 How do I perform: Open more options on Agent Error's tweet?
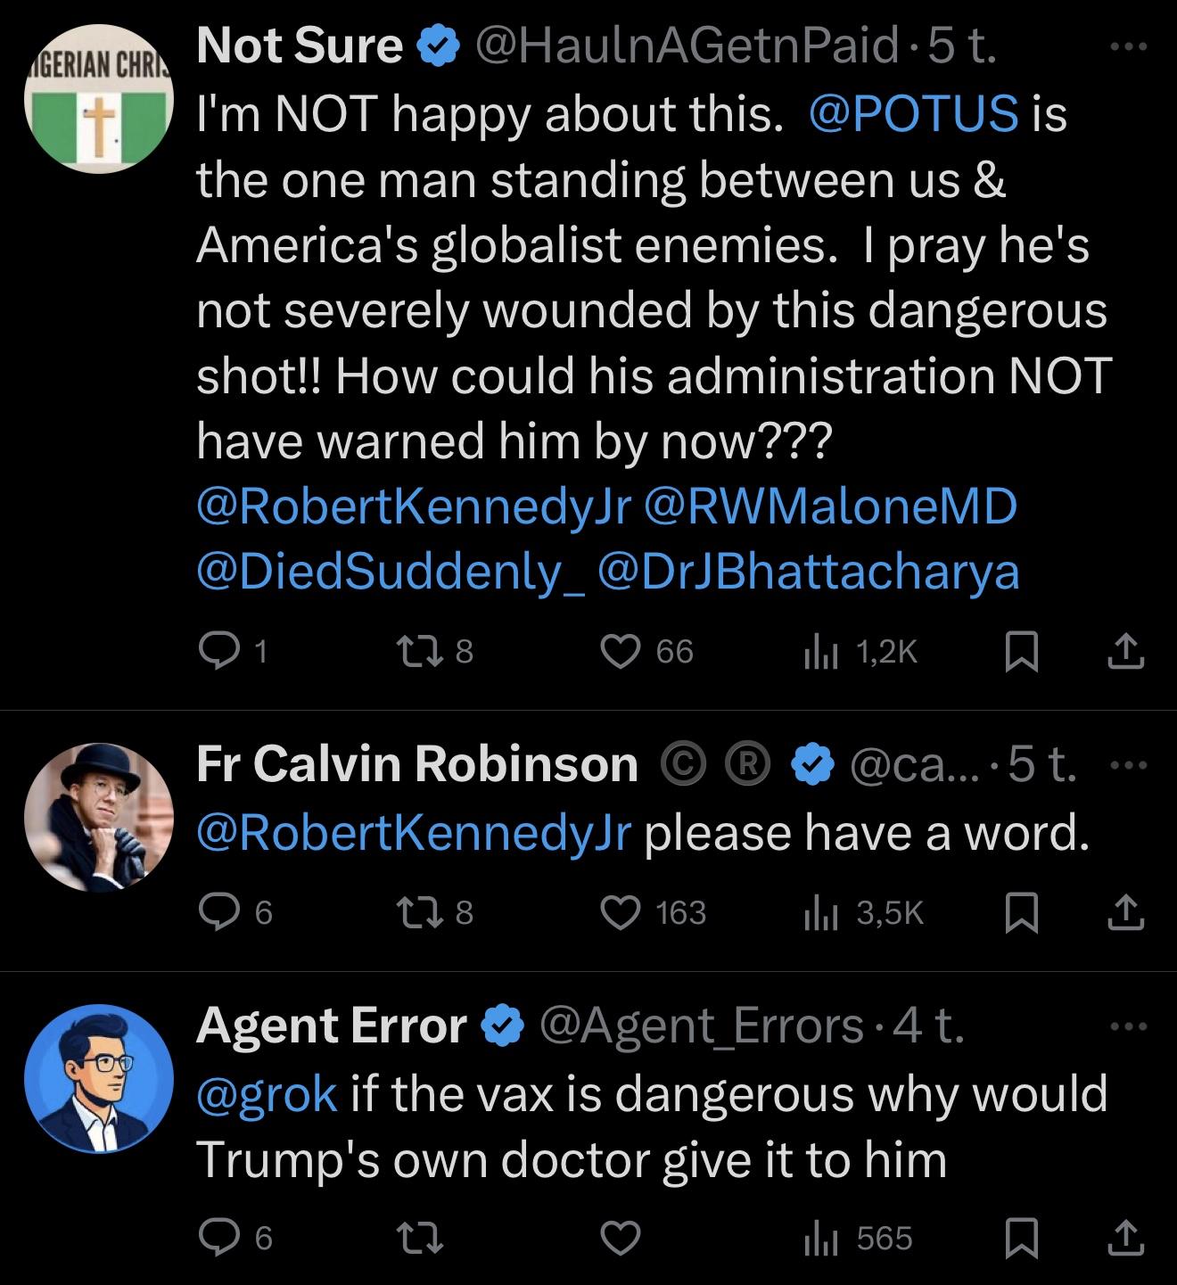point(1131,1026)
